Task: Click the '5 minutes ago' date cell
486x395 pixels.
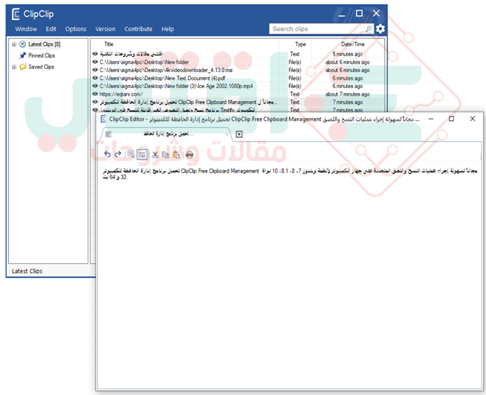Action: coord(347,54)
